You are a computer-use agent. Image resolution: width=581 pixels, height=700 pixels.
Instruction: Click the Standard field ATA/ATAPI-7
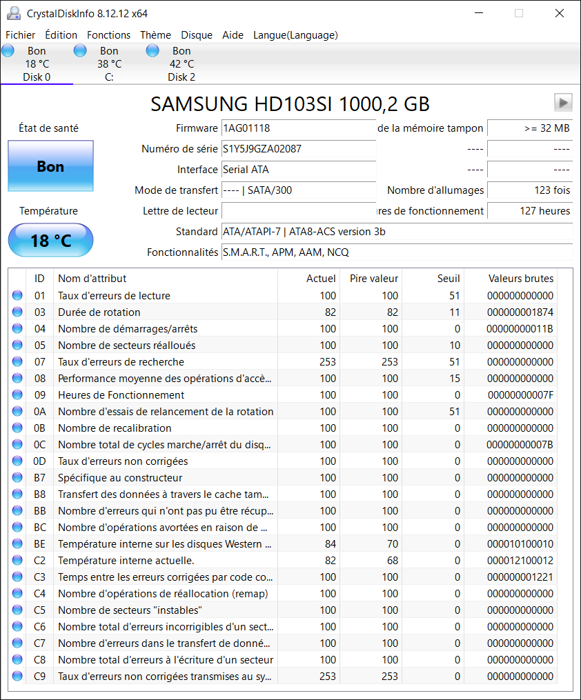coord(397,231)
